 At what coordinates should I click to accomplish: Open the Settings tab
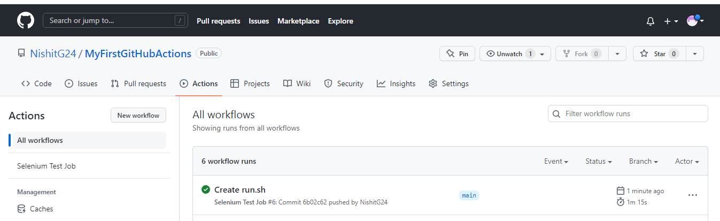click(448, 83)
